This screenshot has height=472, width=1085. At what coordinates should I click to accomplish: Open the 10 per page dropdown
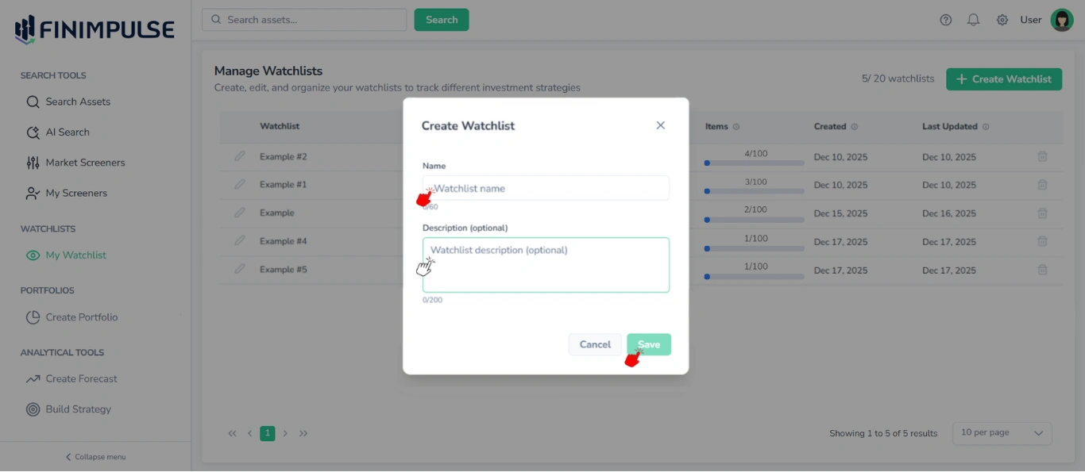coord(1002,433)
